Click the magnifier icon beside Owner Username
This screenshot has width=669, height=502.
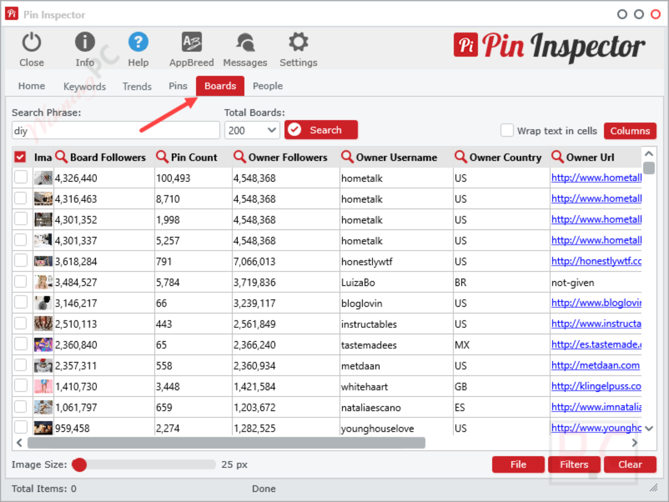(x=347, y=157)
